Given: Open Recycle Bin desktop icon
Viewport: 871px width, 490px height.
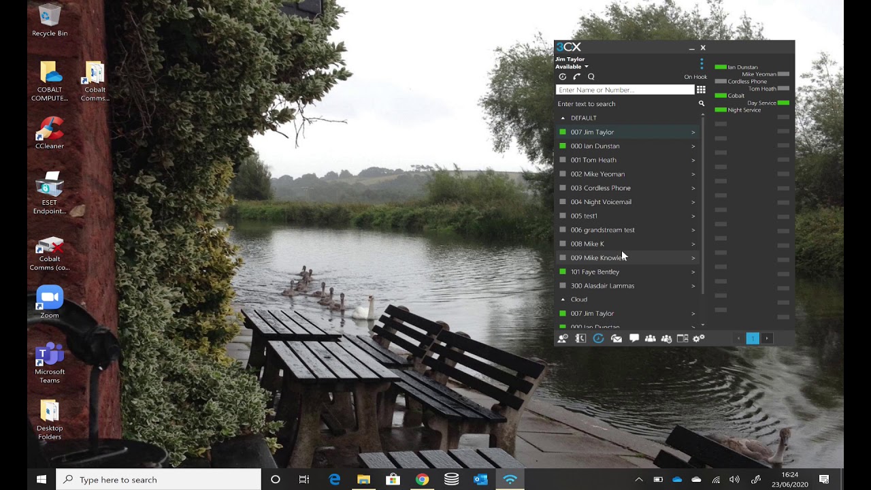Looking at the screenshot, I should 50,20.
